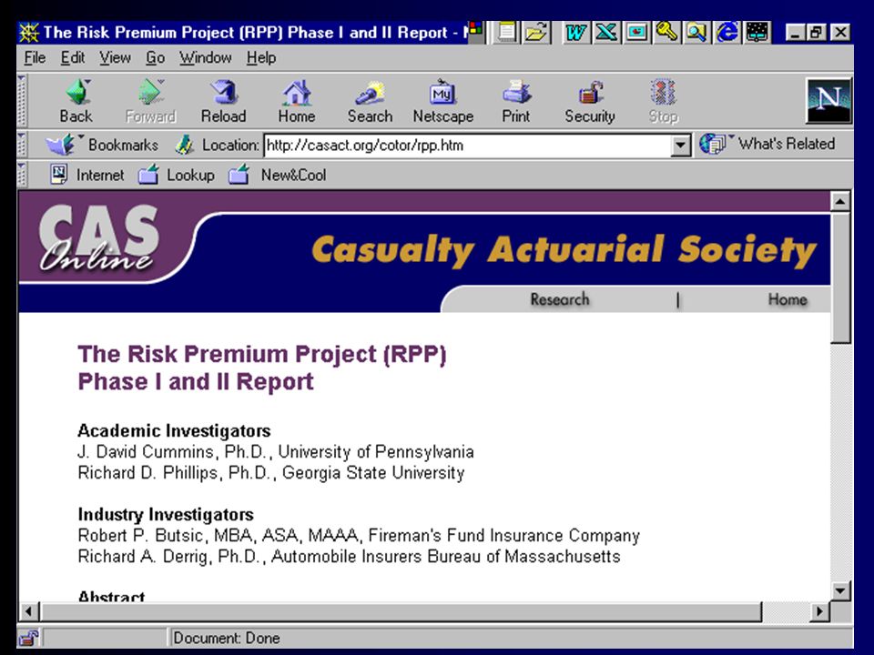Click the Netscape N logo throbber
This screenshot has height=655, width=874.
pyautogui.click(x=828, y=101)
